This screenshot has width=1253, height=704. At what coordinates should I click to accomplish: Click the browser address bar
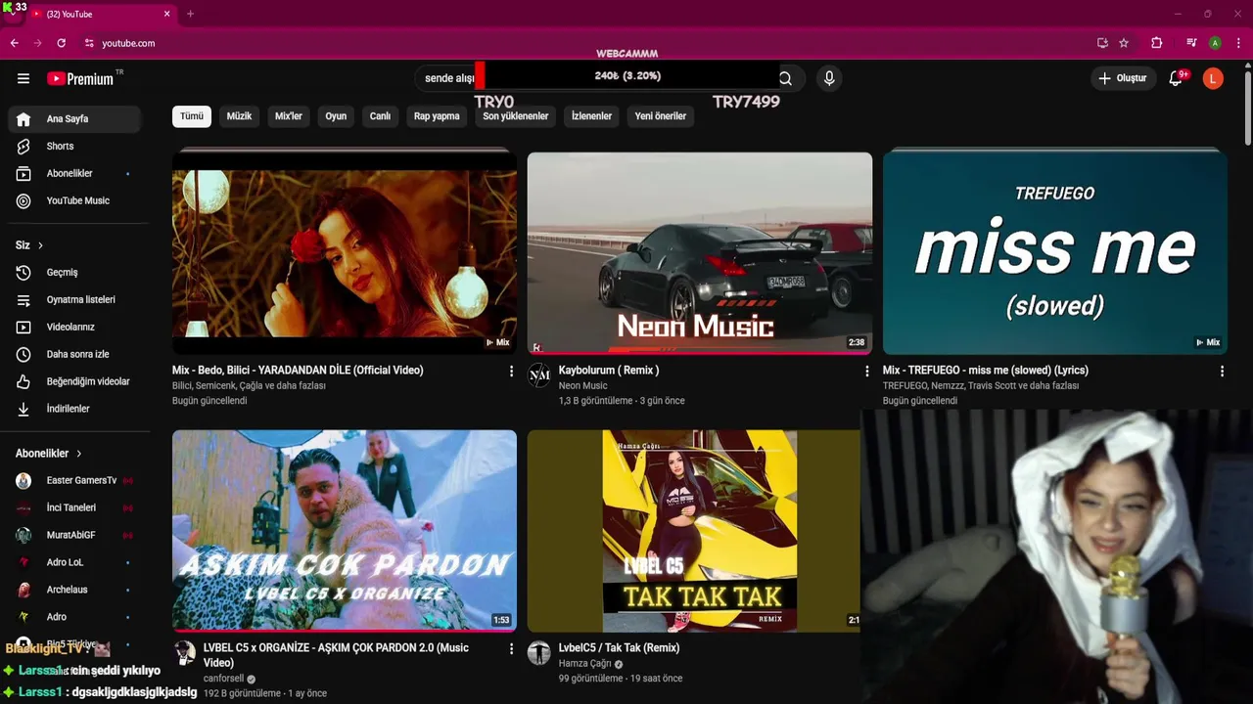pyautogui.click(x=587, y=43)
